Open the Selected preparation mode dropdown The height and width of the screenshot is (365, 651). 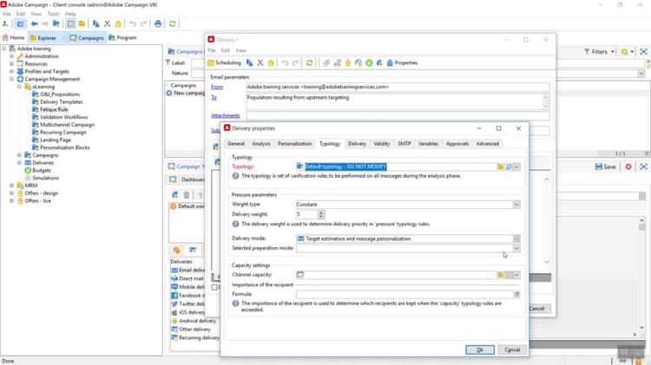516,249
